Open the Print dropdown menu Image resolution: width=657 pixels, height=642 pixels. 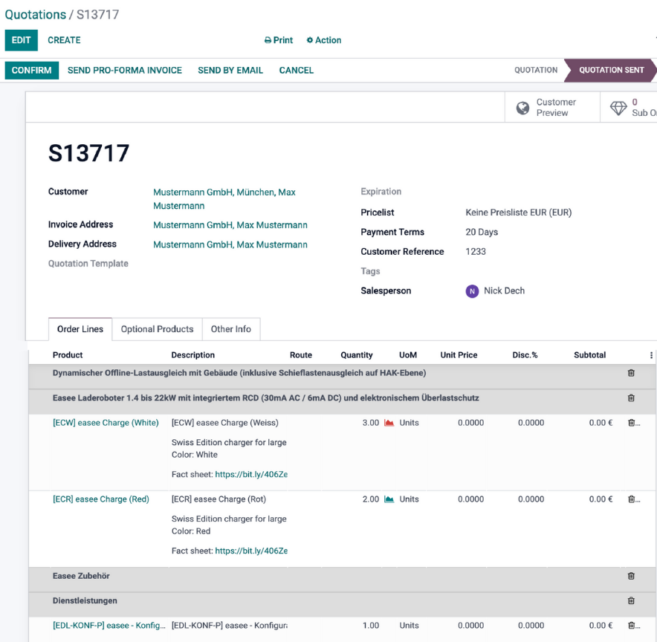tap(279, 40)
